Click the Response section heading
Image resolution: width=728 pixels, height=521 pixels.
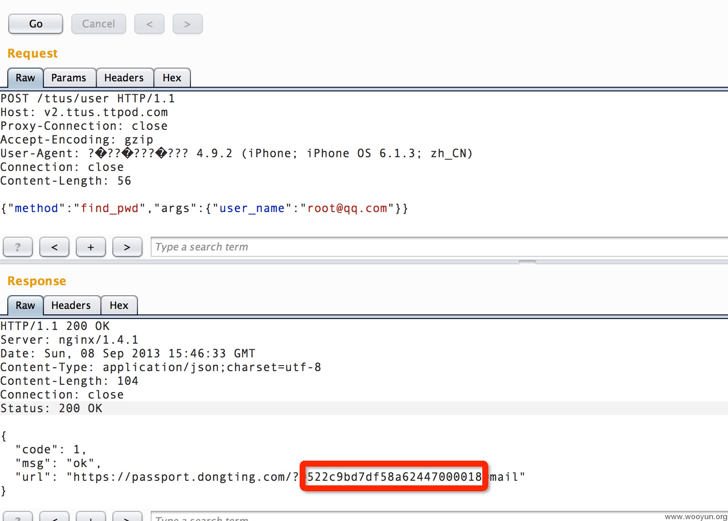click(37, 281)
